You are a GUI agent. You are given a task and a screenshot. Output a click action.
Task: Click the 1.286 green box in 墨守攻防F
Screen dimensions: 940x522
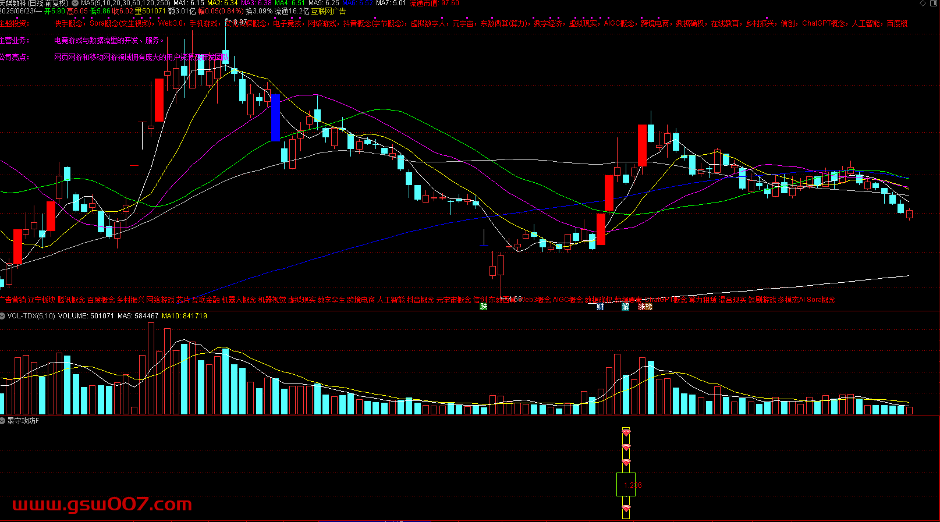point(626,484)
